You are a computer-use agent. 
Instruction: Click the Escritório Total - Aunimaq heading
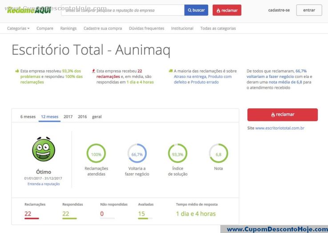tap(91, 50)
